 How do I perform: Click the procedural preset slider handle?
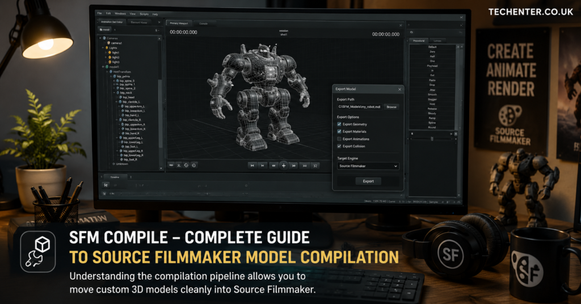(432, 139)
